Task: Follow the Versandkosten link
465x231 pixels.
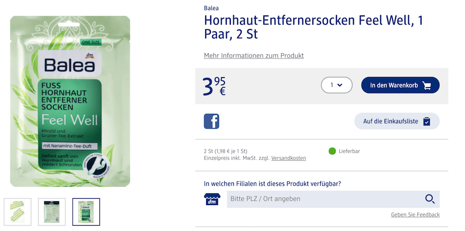Action: (288, 158)
